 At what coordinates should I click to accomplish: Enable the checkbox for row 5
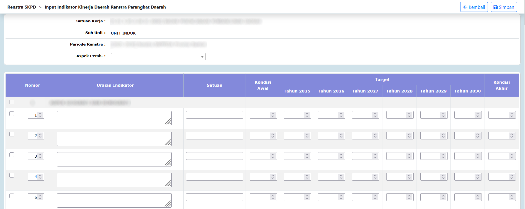click(x=12, y=196)
